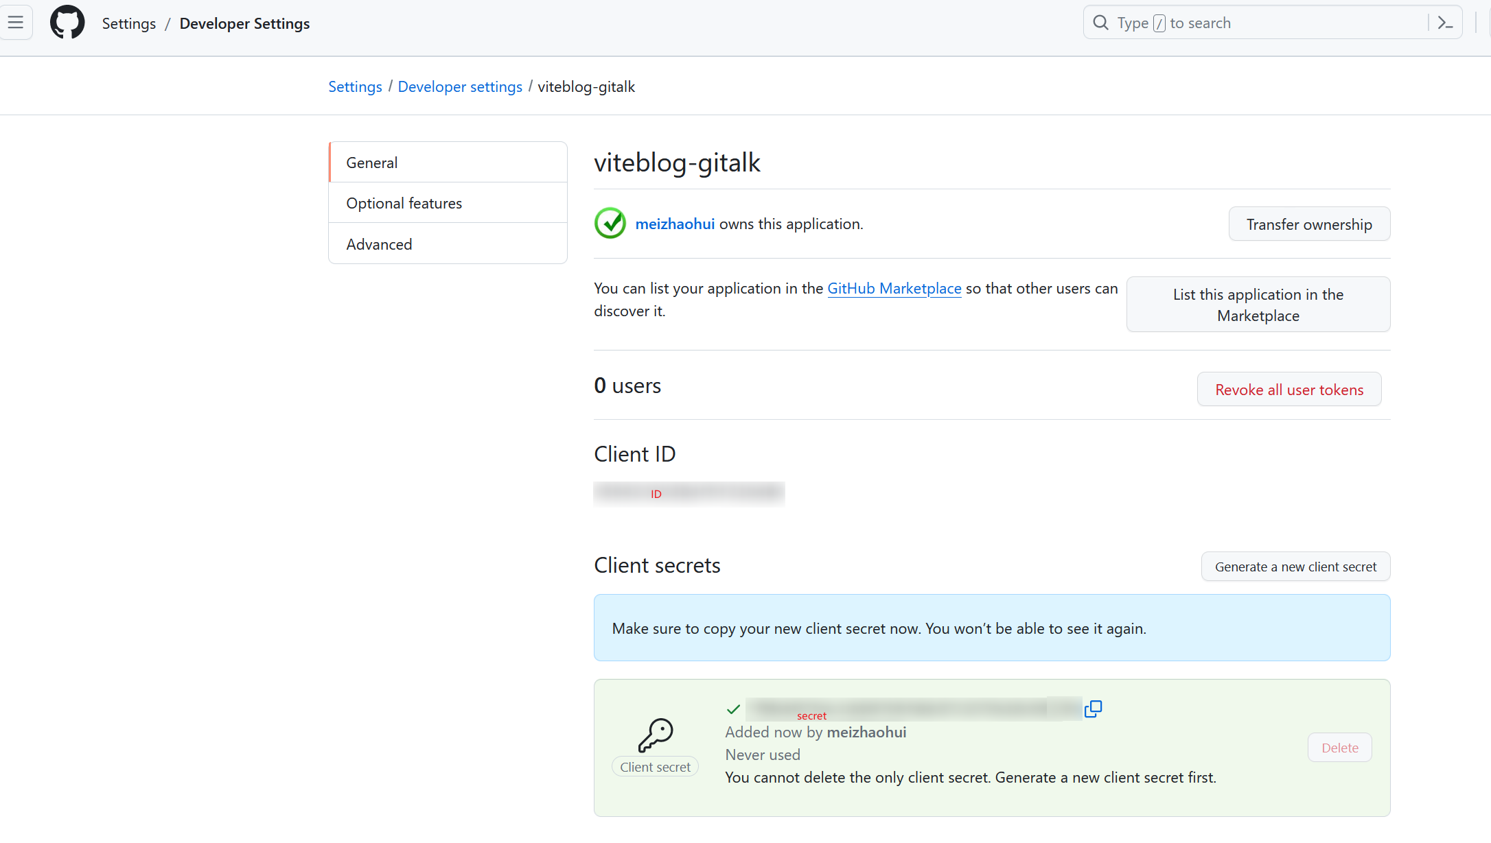Image resolution: width=1491 pixels, height=843 pixels.
Task: Click the GitHub Octocat logo
Action: click(x=67, y=23)
